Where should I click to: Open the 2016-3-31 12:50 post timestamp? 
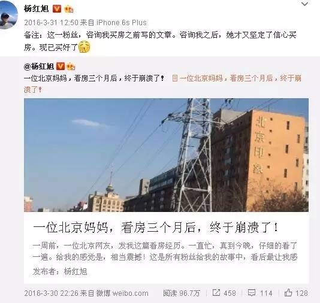[x=51, y=22]
